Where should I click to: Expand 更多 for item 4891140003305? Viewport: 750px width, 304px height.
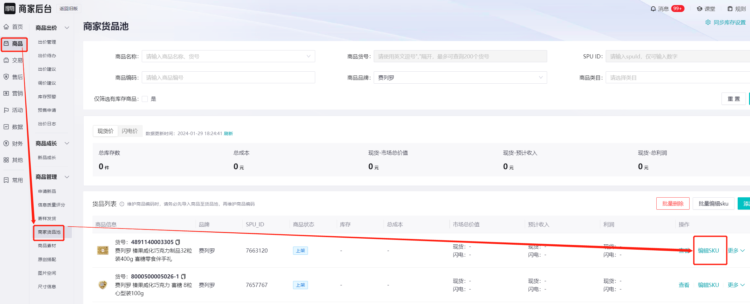tap(736, 250)
